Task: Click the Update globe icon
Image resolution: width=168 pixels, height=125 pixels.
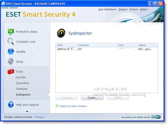Action: [11, 51]
